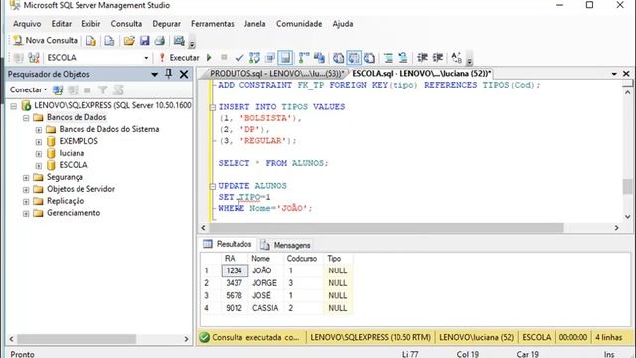Open the Arquivo menu

27,24
